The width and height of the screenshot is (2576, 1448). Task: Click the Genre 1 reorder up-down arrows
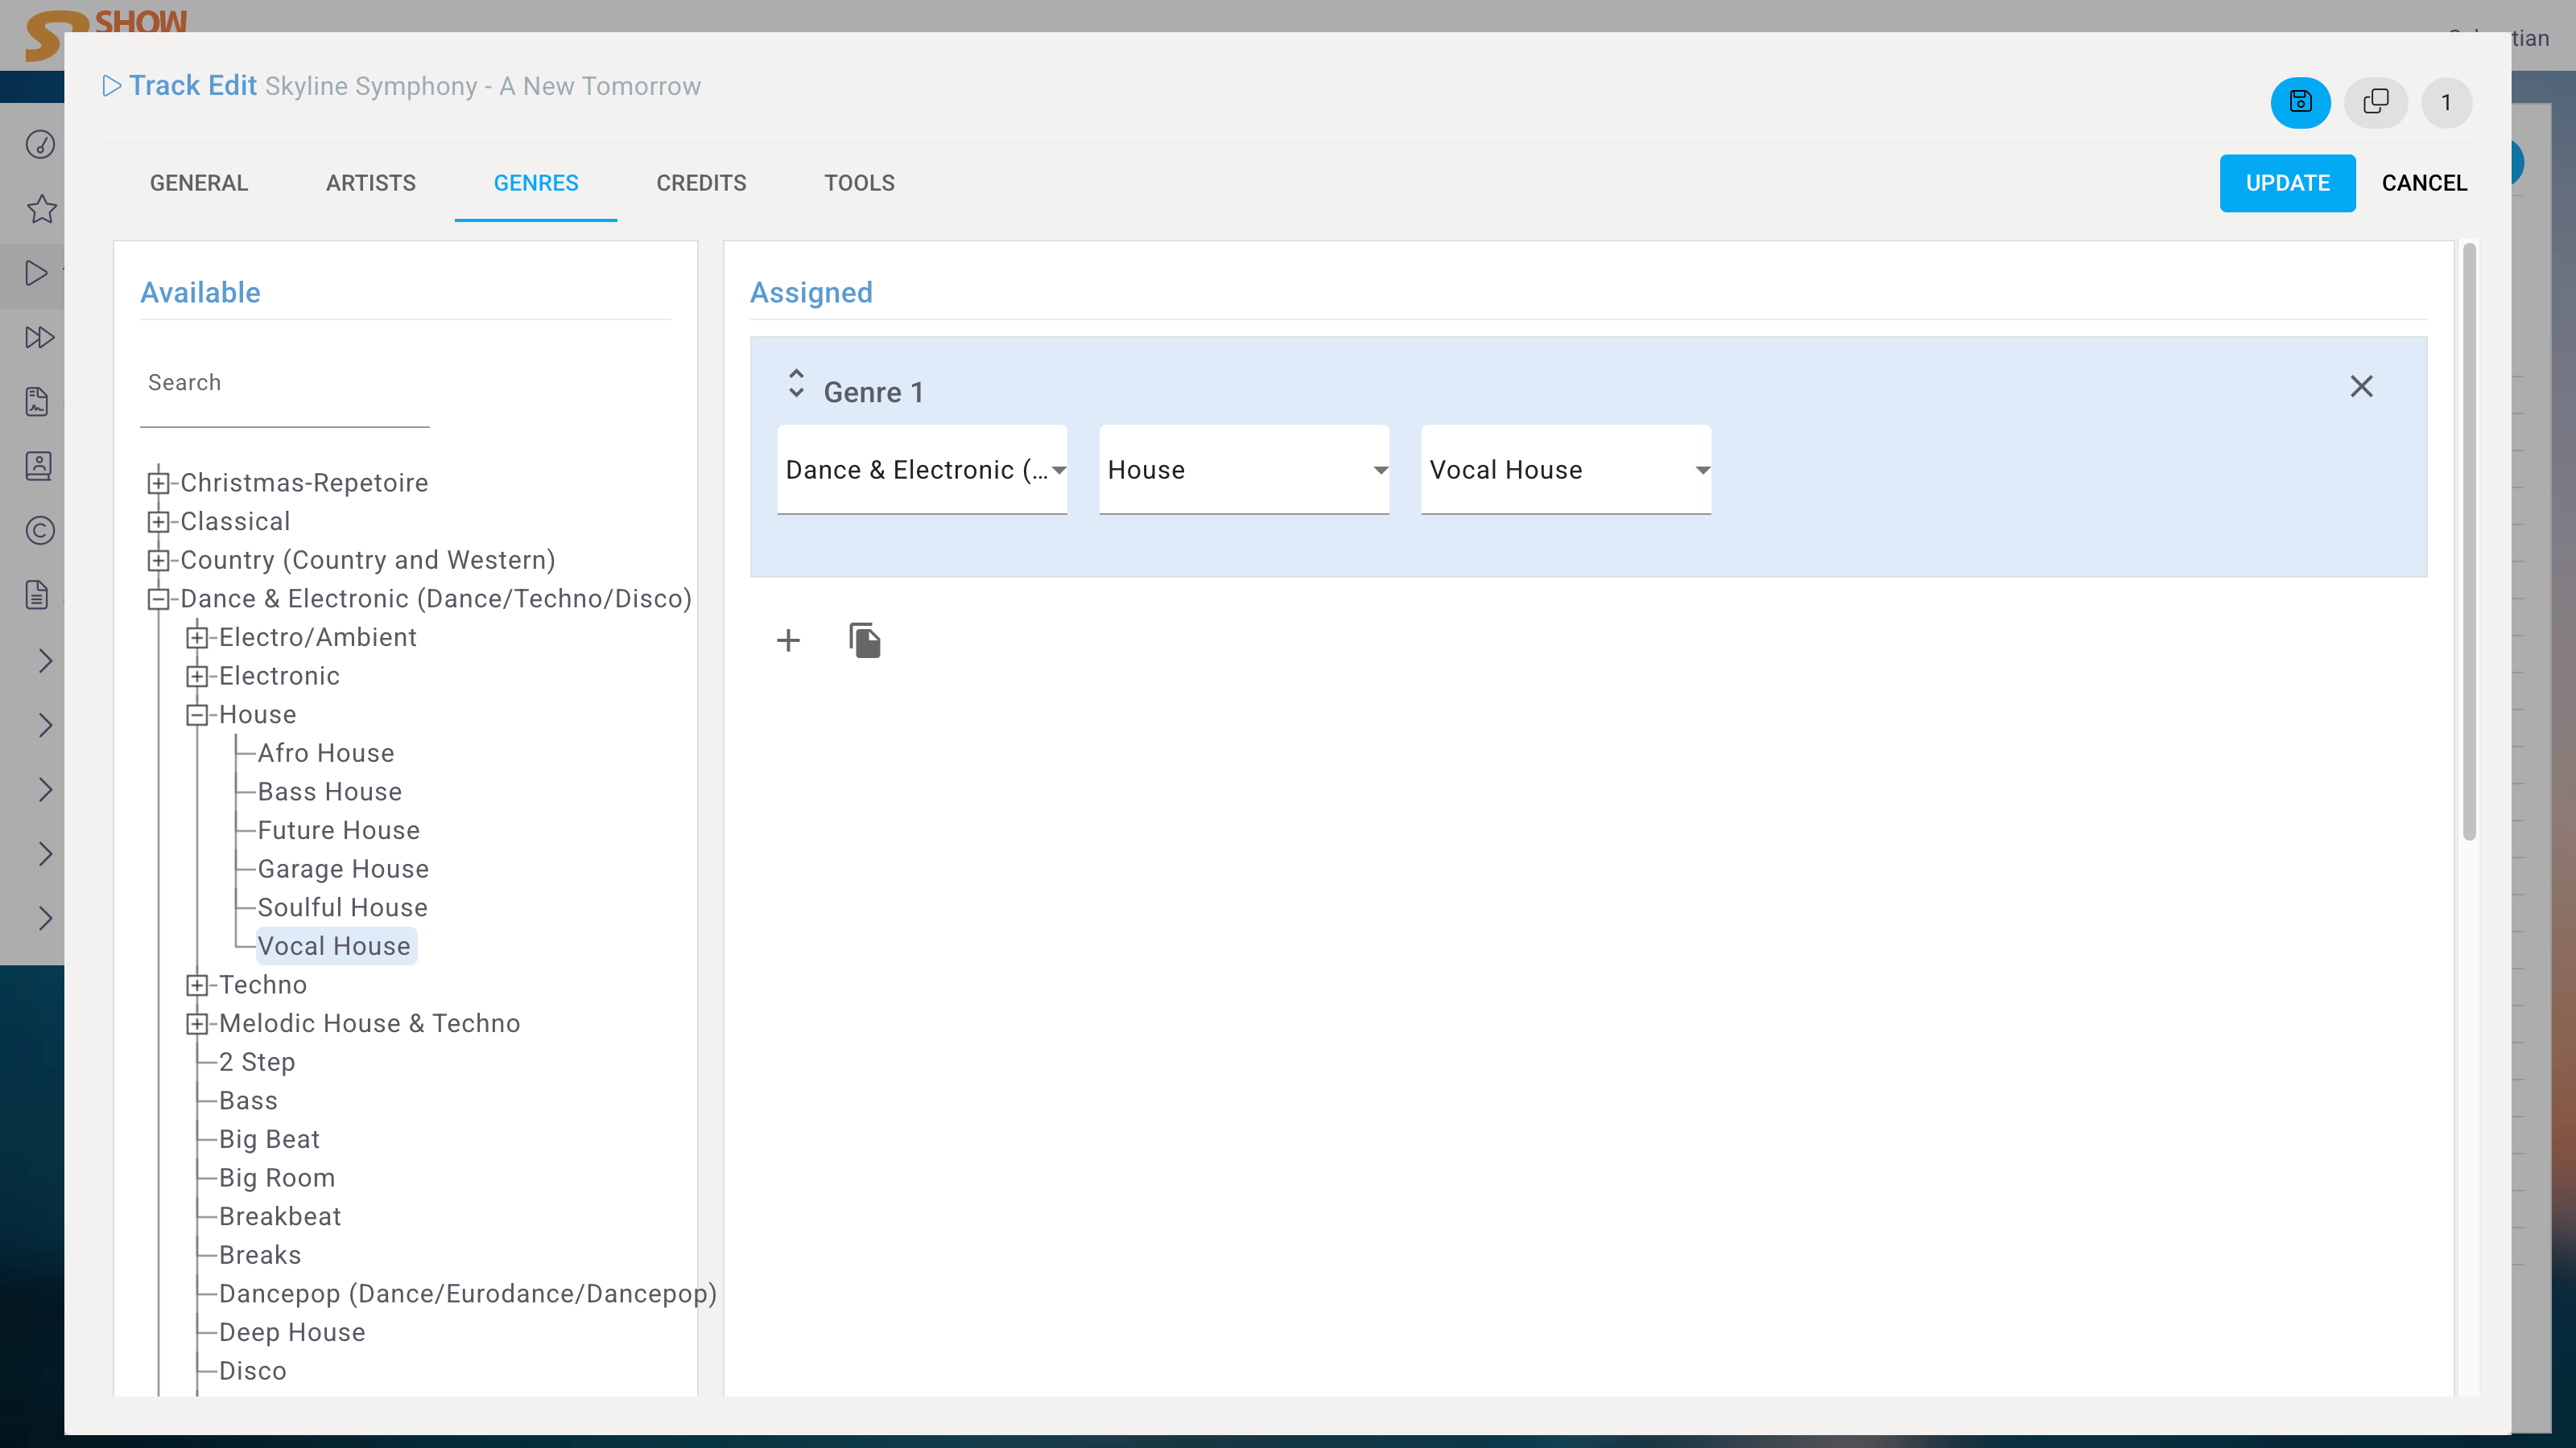tap(796, 384)
